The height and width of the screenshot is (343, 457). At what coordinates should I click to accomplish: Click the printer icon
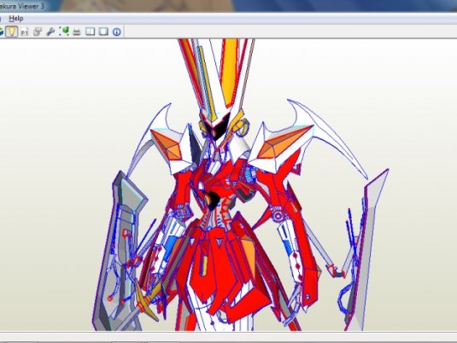pos(77,32)
